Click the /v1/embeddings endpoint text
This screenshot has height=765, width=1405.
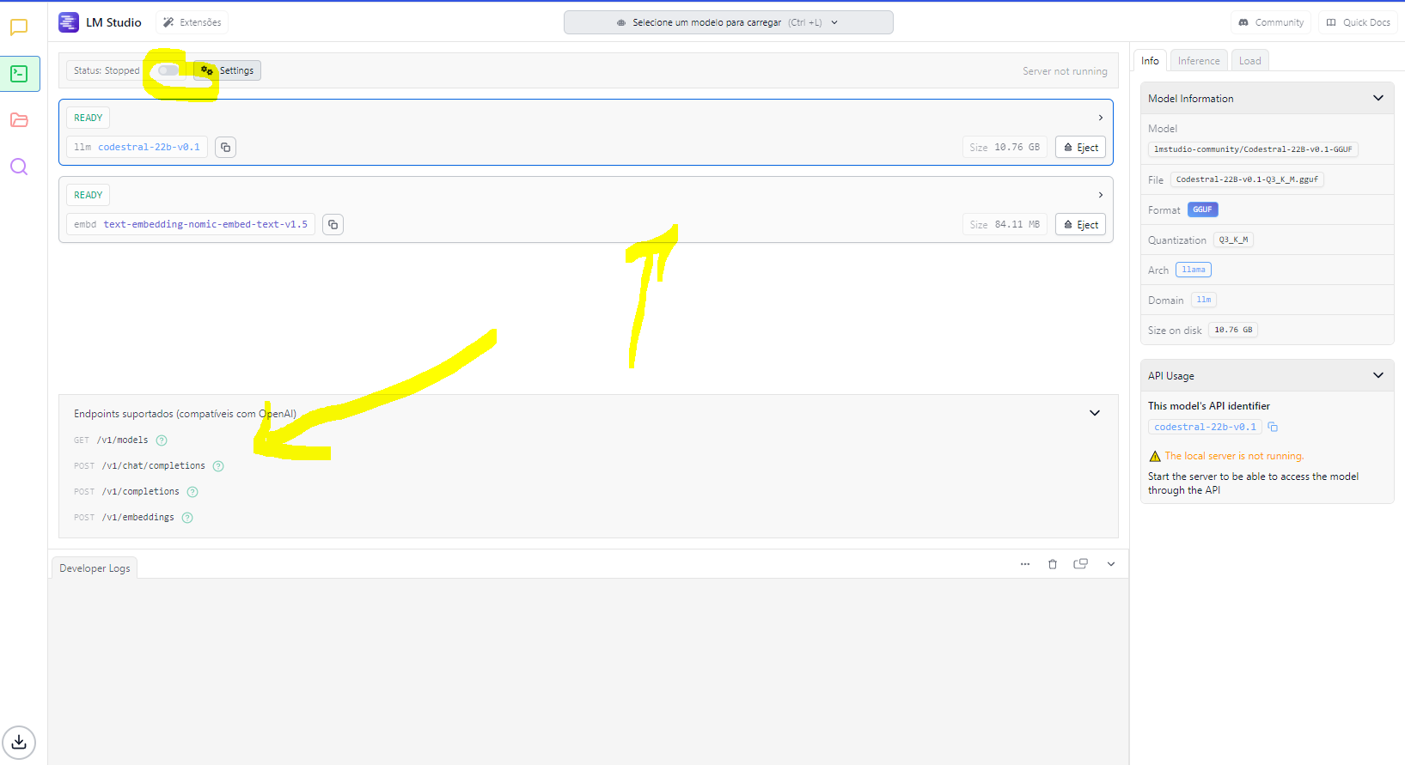[138, 518]
